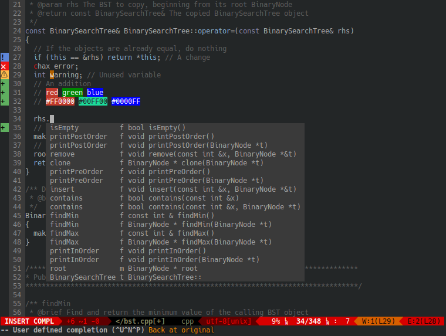
Task: Click the blue exclamation sign on line 27
Action: [4, 57]
